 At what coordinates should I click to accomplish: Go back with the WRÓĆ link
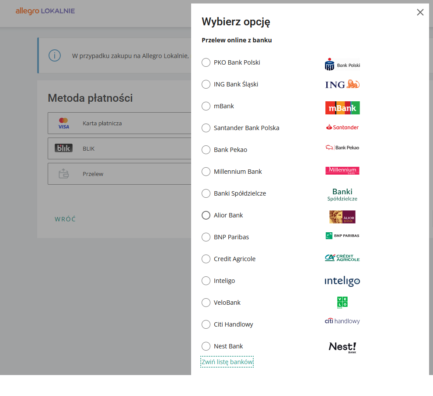(65, 219)
